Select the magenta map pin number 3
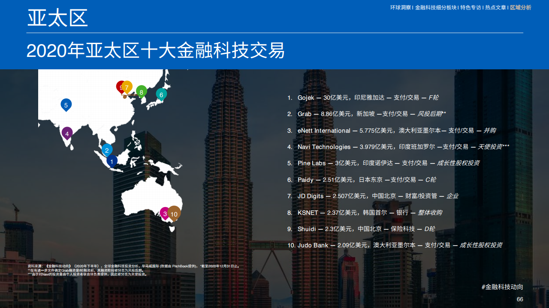This screenshot has height=308, width=549. click(165, 213)
